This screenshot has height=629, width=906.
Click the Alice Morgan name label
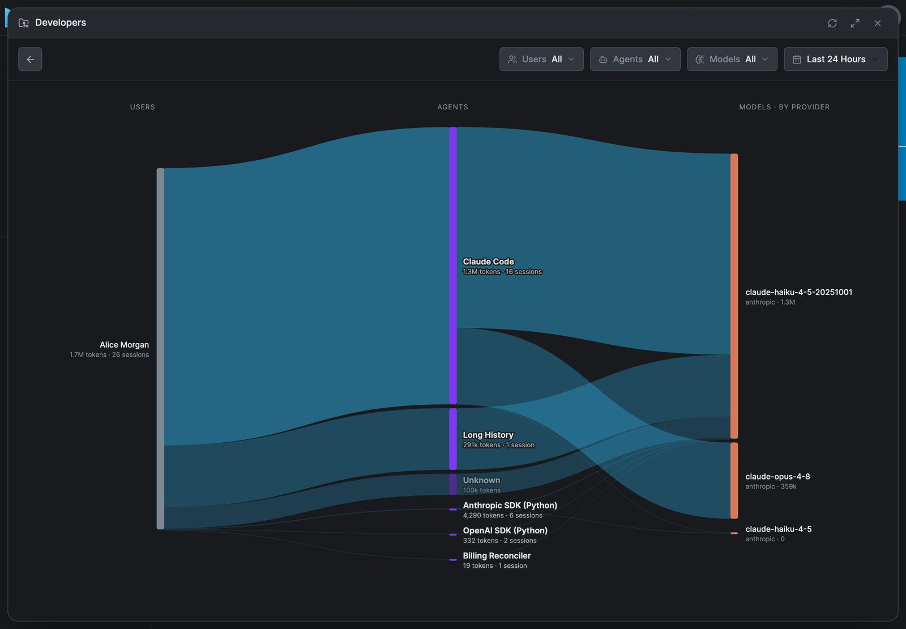pyautogui.click(x=124, y=344)
